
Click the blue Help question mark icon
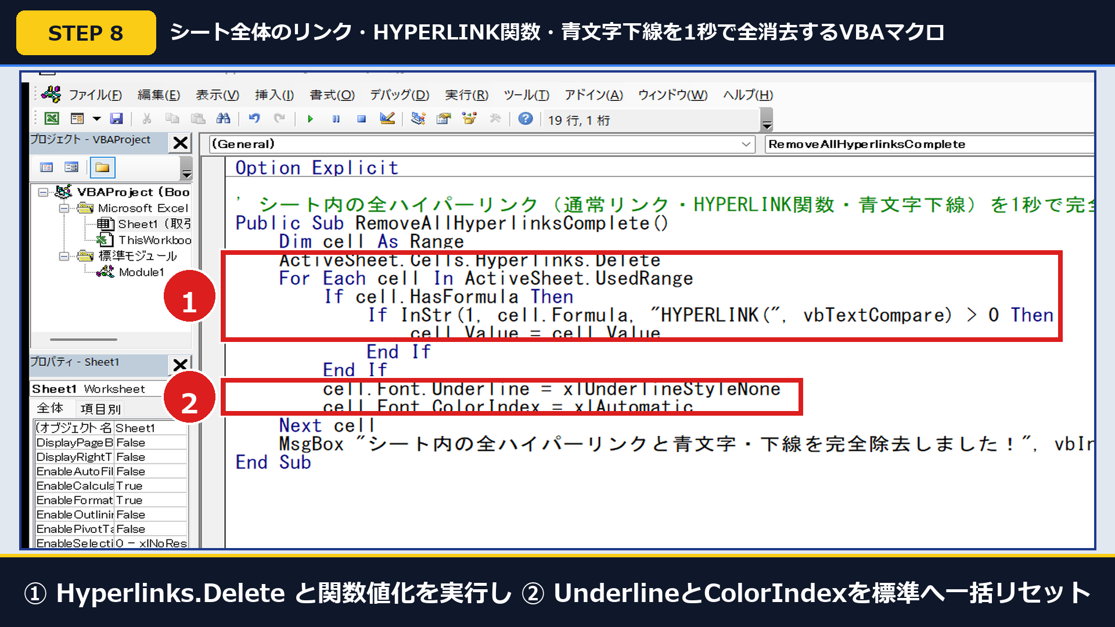pyautogui.click(x=526, y=119)
